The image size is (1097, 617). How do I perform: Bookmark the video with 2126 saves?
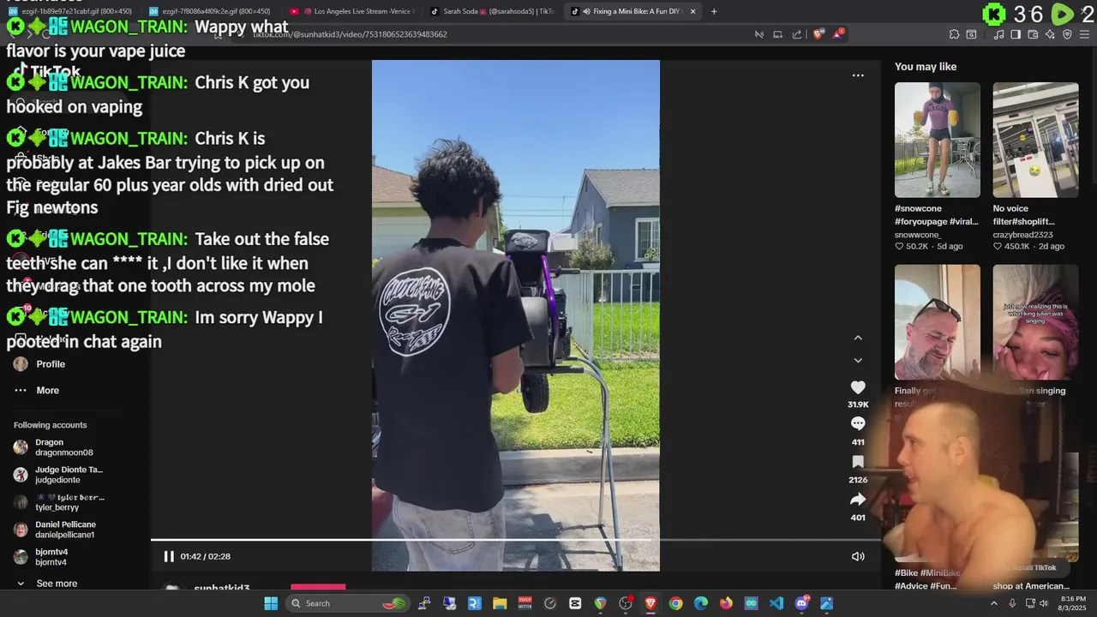tap(858, 462)
